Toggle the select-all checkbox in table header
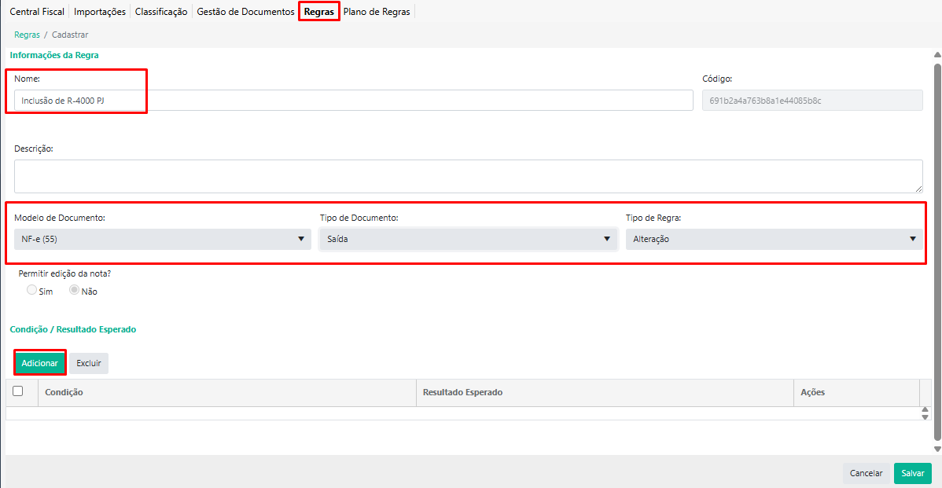942x488 pixels. tap(18, 391)
